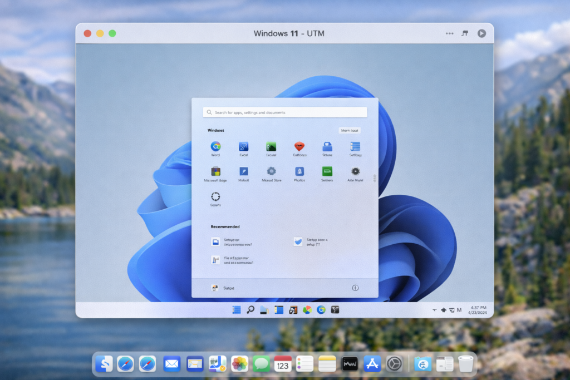
Task: Launch Excel from the pinned apps
Action: tap(243, 146)
